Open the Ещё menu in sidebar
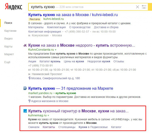Screen dimensions: 152x133 point(7,62)
